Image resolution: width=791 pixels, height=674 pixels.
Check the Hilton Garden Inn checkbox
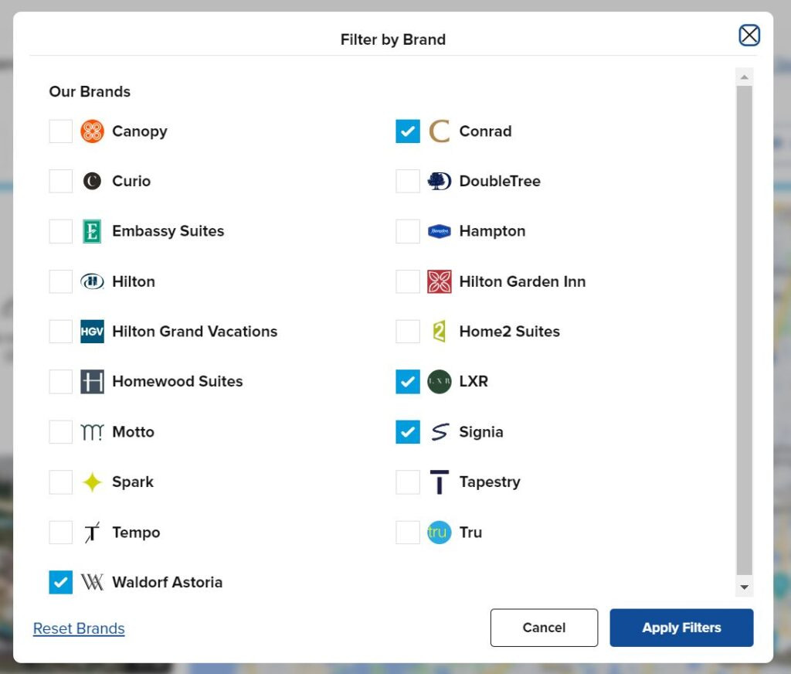408,281
